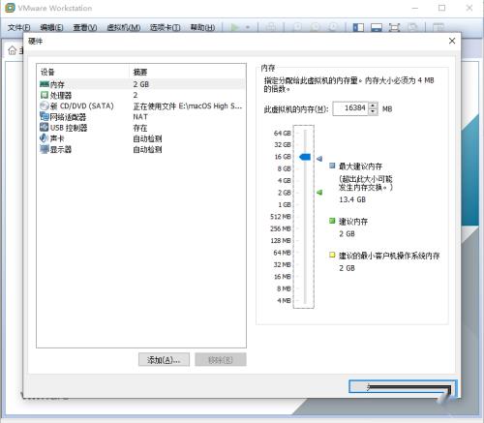
Task: Click the revert snapshot toolbar icon
Action: coord(316,27)
